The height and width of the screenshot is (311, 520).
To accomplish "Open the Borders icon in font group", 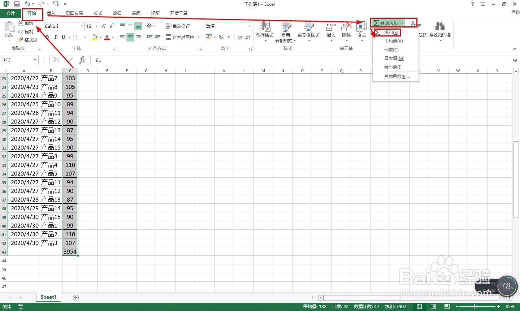I will tap(79, 37).
